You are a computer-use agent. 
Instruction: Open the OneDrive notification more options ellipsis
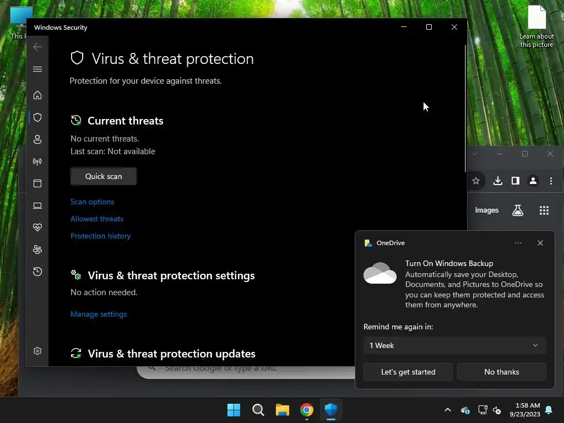tap(518, 243)
